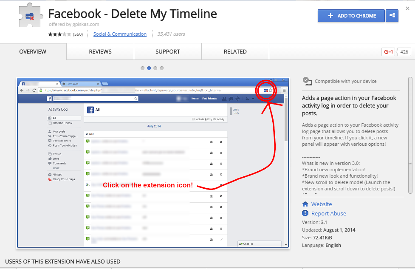Image resolution: width=415 pixels, height=269 pixels.
Task: Click the house icon beside Website
Action: (305, 204)
